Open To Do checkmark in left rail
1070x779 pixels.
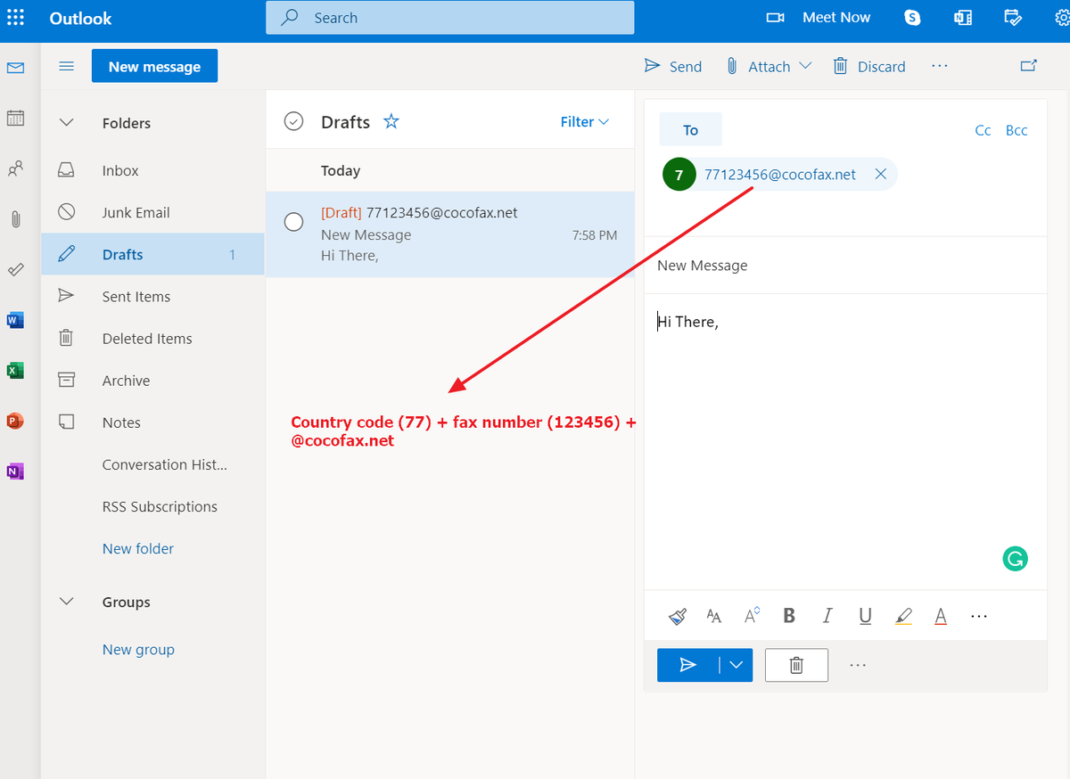pyautogui.click(x=15, y=269)
